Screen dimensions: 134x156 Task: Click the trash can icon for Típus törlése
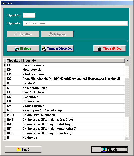(x=99, y=49)
